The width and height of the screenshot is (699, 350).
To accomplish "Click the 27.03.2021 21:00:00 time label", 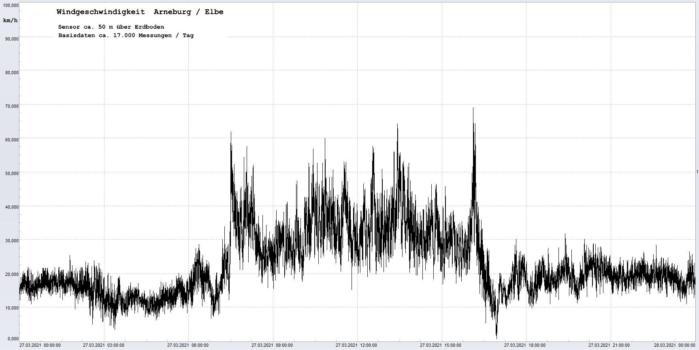I will coord(609,346).
